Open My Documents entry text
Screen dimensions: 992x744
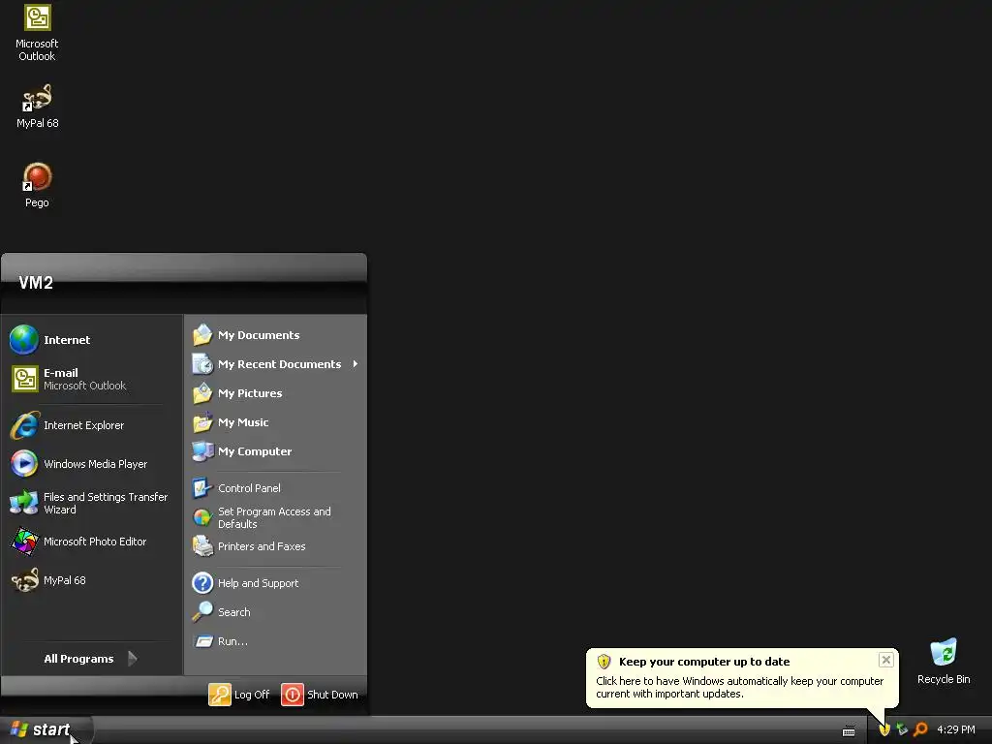tap(259, 334)
